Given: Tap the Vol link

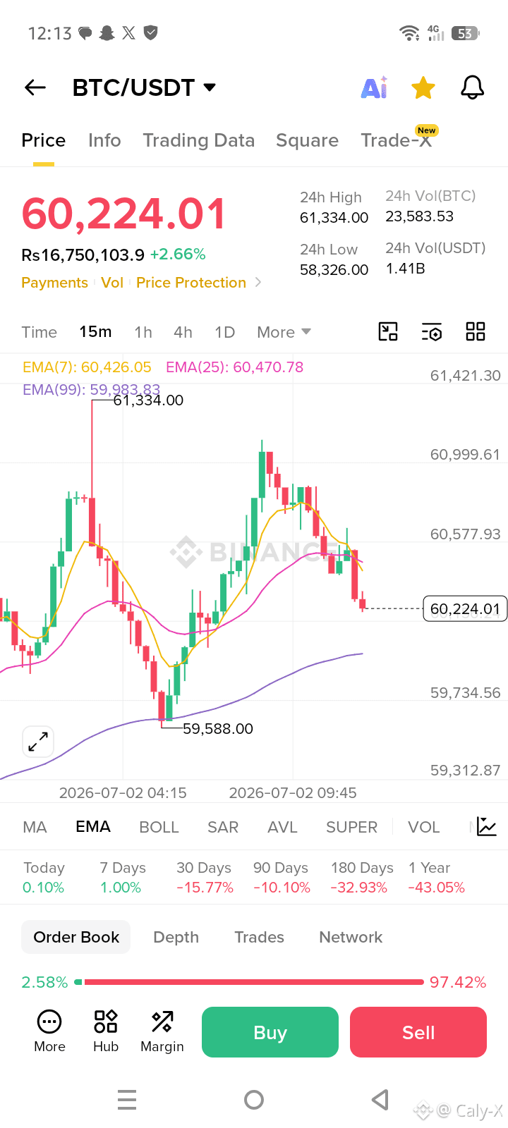Looking at the screenshot, I should (112, 283).
